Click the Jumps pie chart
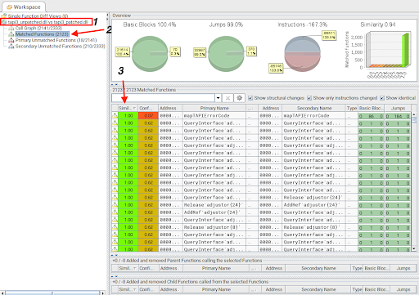Image resolution: width=419 pixels, height=295 pixels. coord(226,54)
